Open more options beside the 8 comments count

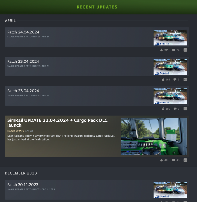[x=185, y=79]
